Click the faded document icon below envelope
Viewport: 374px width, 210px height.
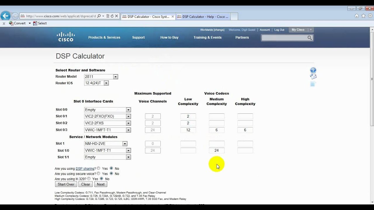(313, 84)
